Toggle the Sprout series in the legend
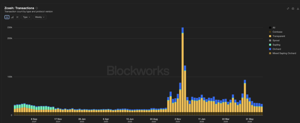Image resolution: width=300 pixels, height=123 pixels. 274,40
